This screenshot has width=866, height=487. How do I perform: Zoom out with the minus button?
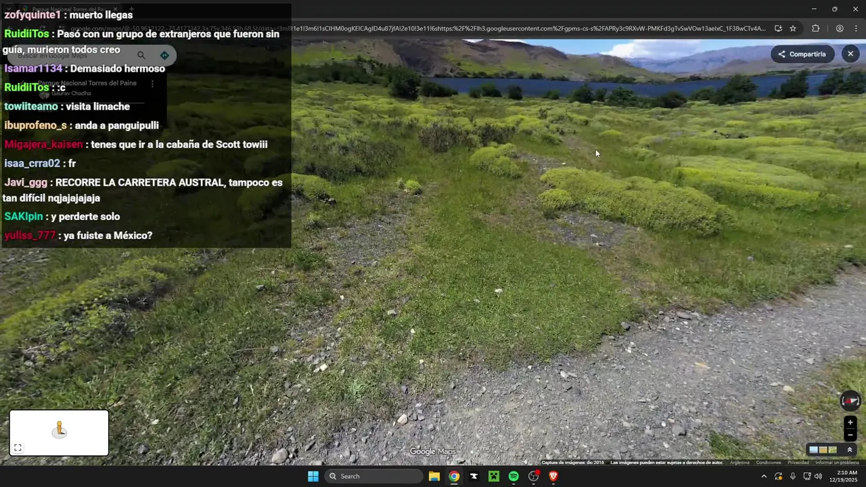[x=850, y=435]
